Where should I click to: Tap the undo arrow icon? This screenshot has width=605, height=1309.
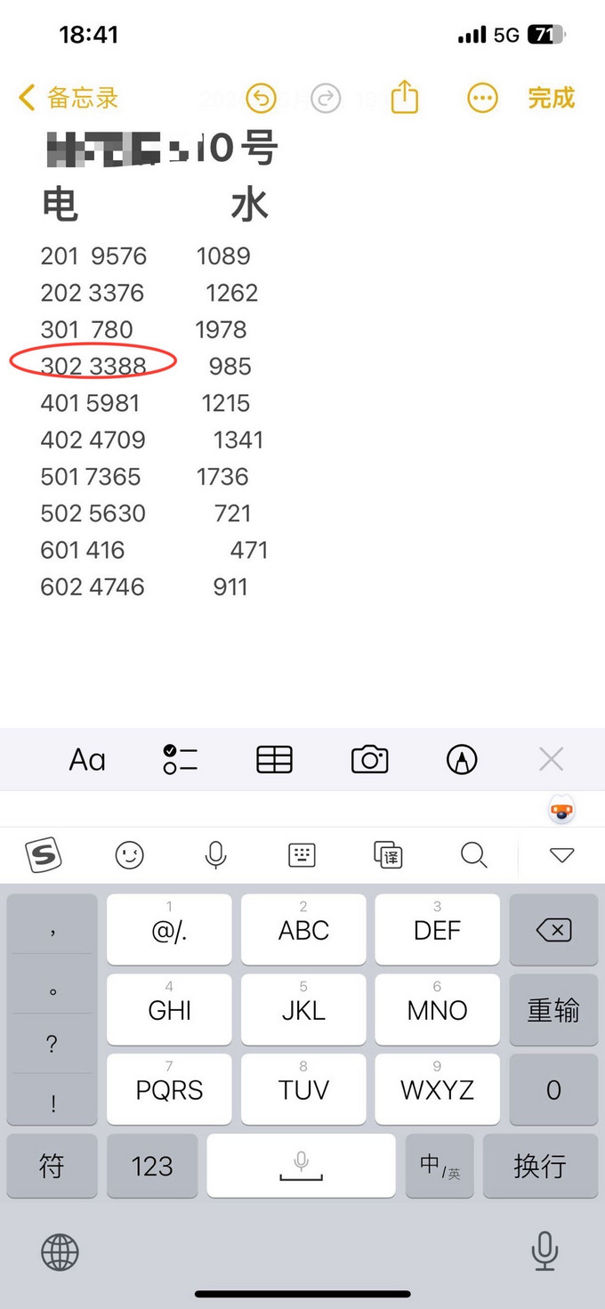(x=261, y=98)
